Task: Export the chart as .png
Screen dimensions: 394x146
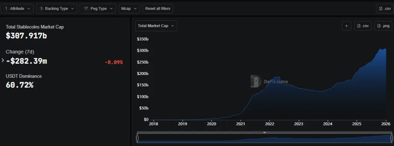Action: pos(383,26)
